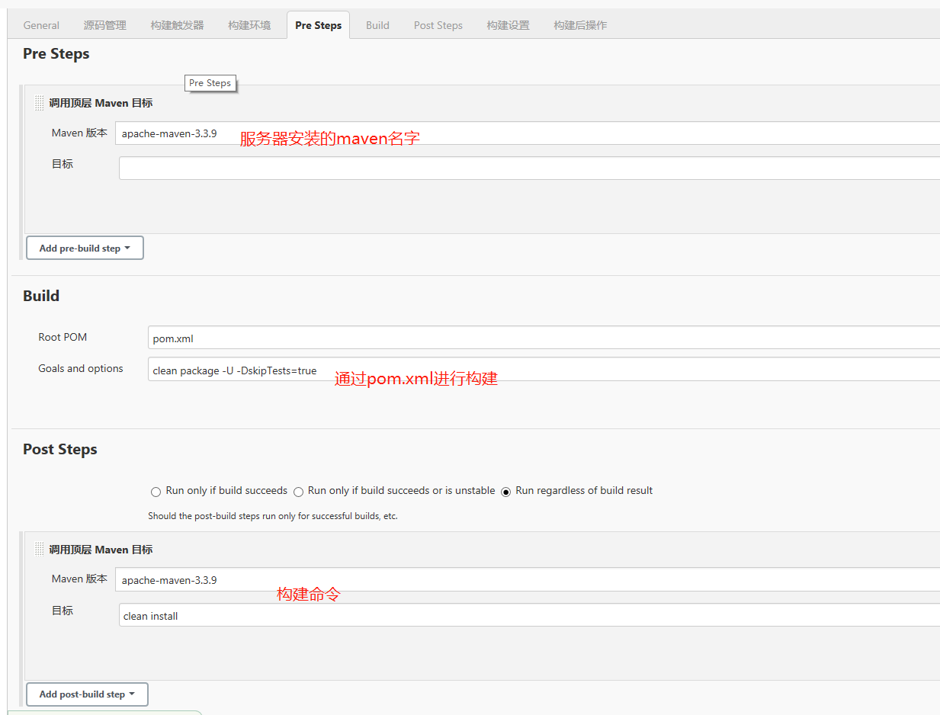The image size is (940, 715).
Task: Click drag handle of Post Steps Maven block
Action: [x=40, y=550]
